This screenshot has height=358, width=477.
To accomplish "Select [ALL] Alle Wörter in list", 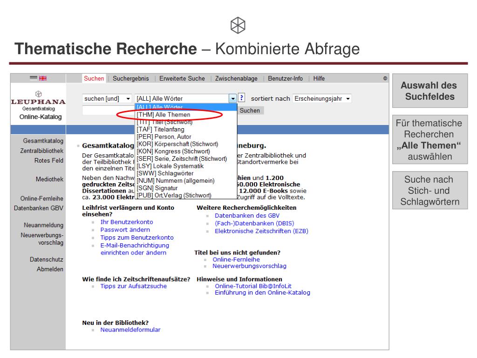I will pos(186,107).
